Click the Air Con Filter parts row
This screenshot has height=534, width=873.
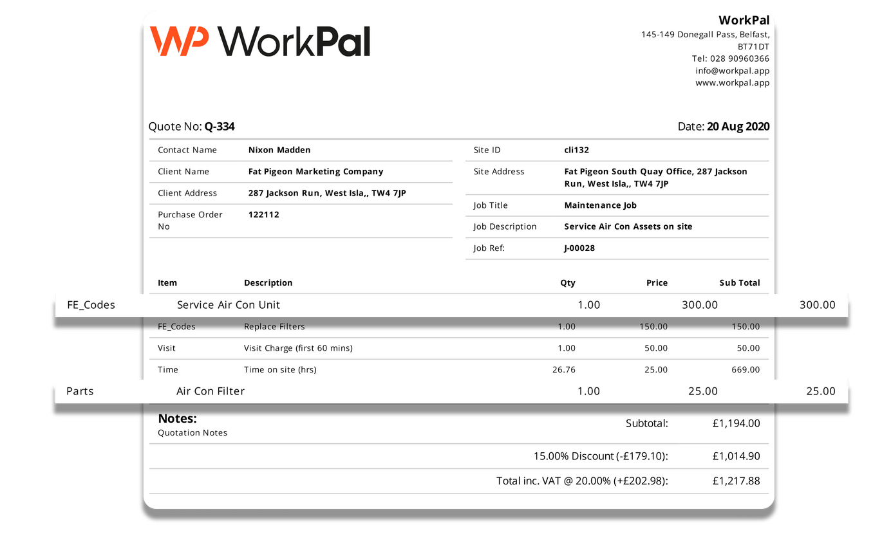click(209, 391)
